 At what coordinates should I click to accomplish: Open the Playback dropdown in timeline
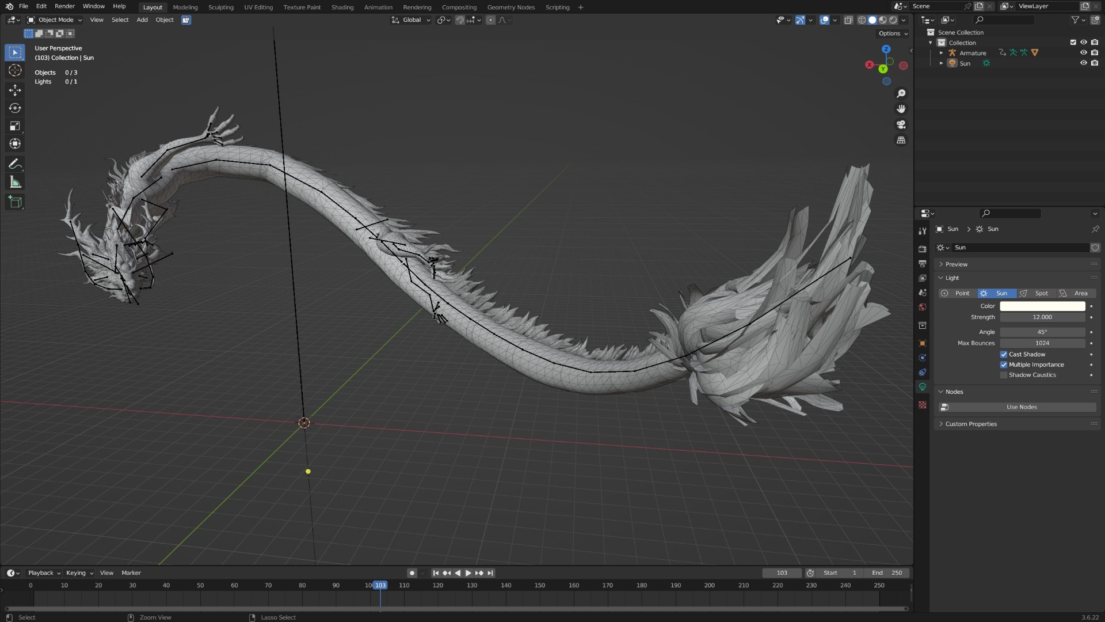(x=44, y=573)
